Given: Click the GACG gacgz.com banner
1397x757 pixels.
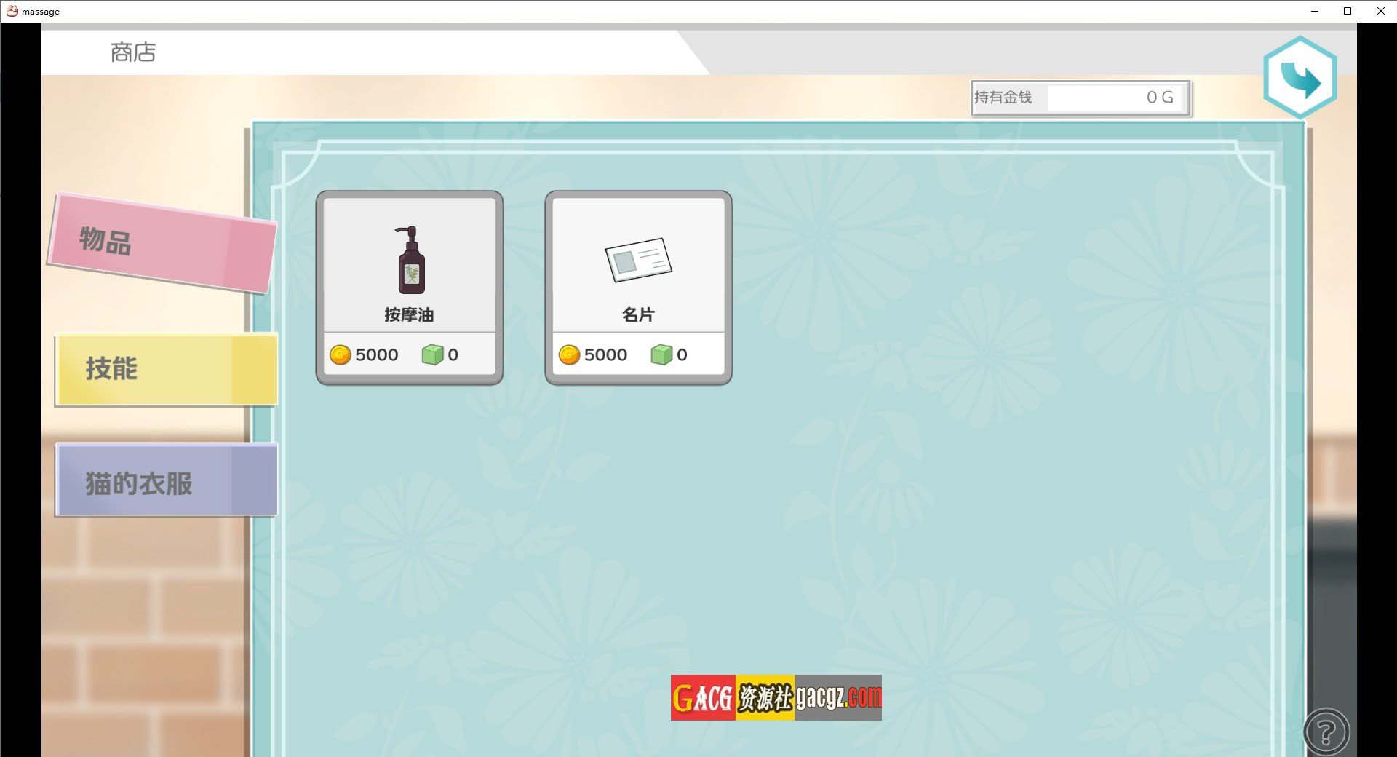Looking at the screenshot, I should 776,697.
